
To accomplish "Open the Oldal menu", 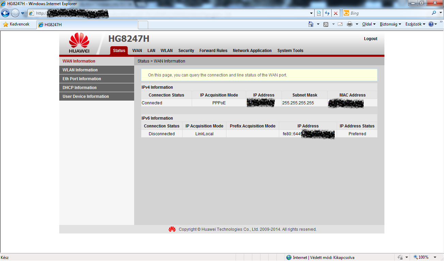I will click(369, 24).
